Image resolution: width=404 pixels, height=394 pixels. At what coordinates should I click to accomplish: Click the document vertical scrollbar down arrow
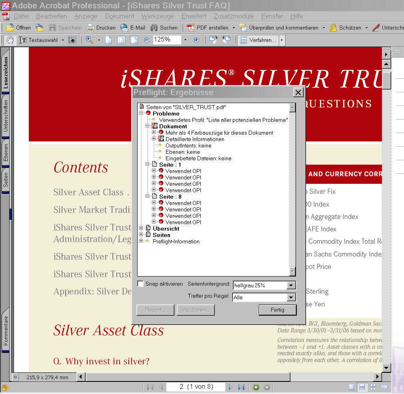pyautogui.click(x=386, y=368)
